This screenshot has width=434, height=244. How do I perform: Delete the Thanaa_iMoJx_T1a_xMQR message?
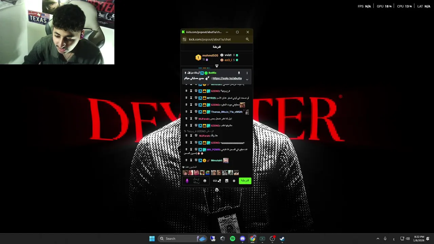coord(186,112)
